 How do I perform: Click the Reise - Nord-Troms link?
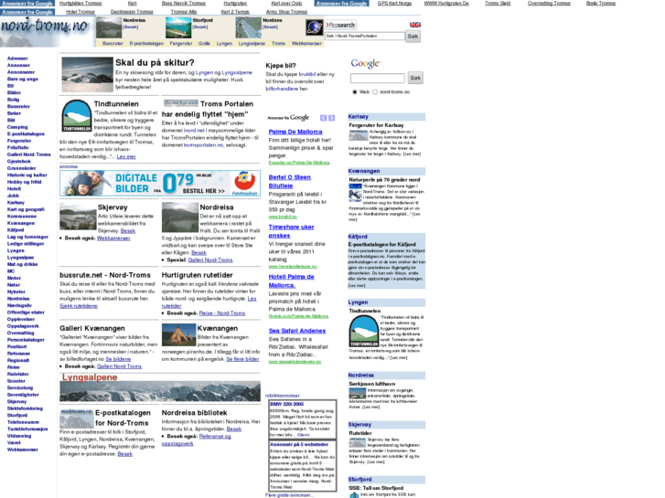[222, 313]
